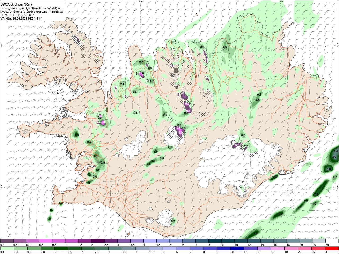Click the 0.2 swatch in the upper snow legend
The image size is (339, 254).
click(x=7, y=241)
